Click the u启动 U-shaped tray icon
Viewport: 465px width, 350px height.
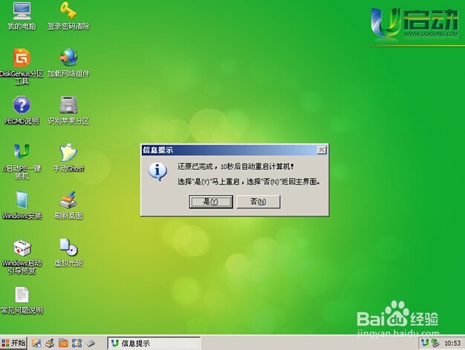pos(425,343)
